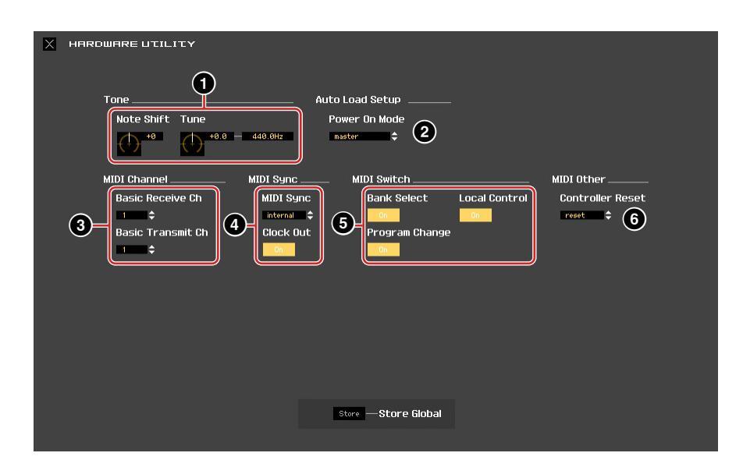The image size is (743, 467).
Task: Click the Tune knob
Action: point(193,143)
